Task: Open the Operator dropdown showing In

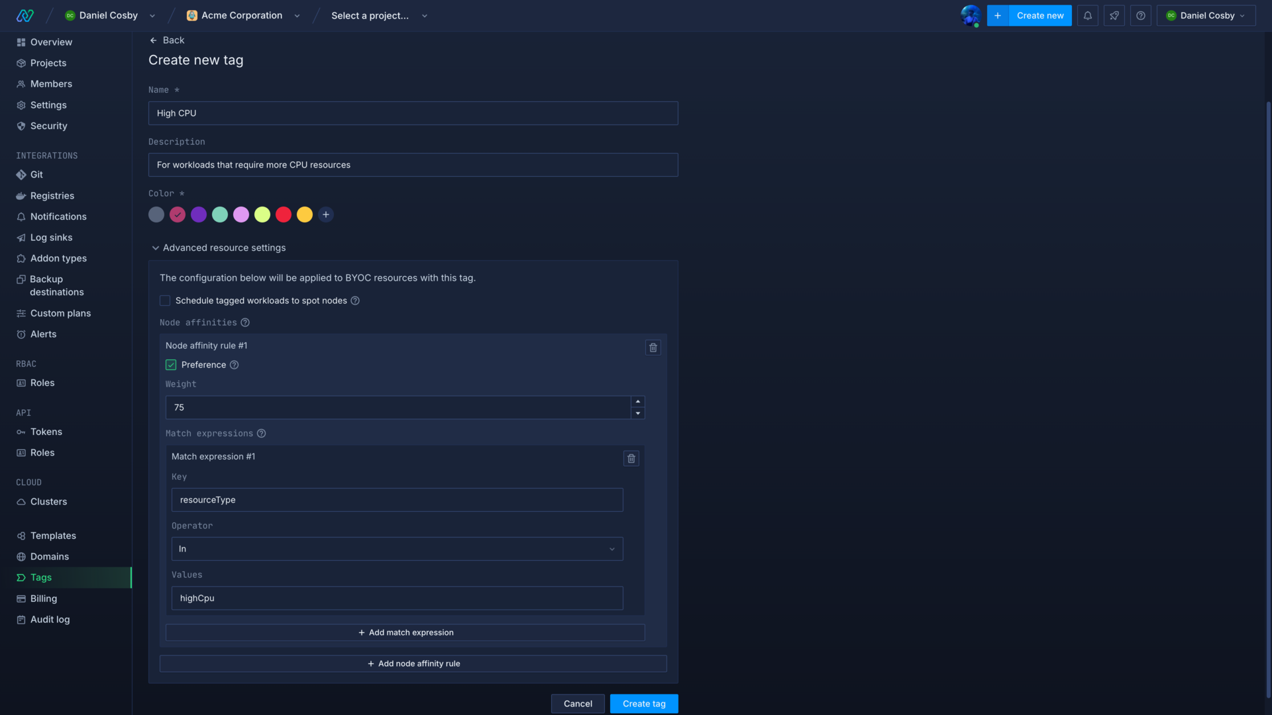Action: tap(397, 549)
